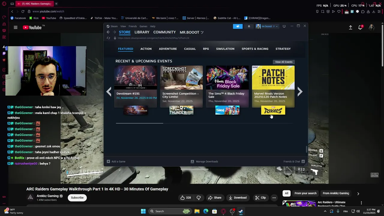Click the browser page vertical scrollbar
The width and height of the screenshot is (384, 216).
[382, 45]
